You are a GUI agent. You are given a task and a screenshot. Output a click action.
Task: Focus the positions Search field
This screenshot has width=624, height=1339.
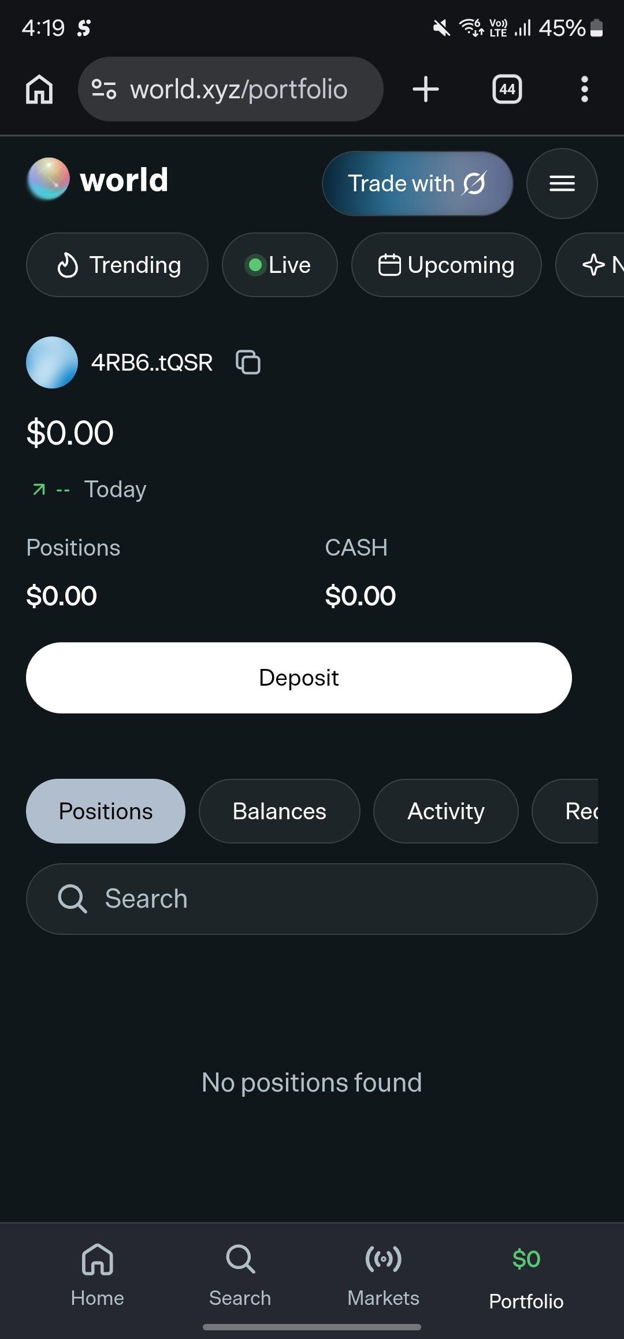click(312, 899)
